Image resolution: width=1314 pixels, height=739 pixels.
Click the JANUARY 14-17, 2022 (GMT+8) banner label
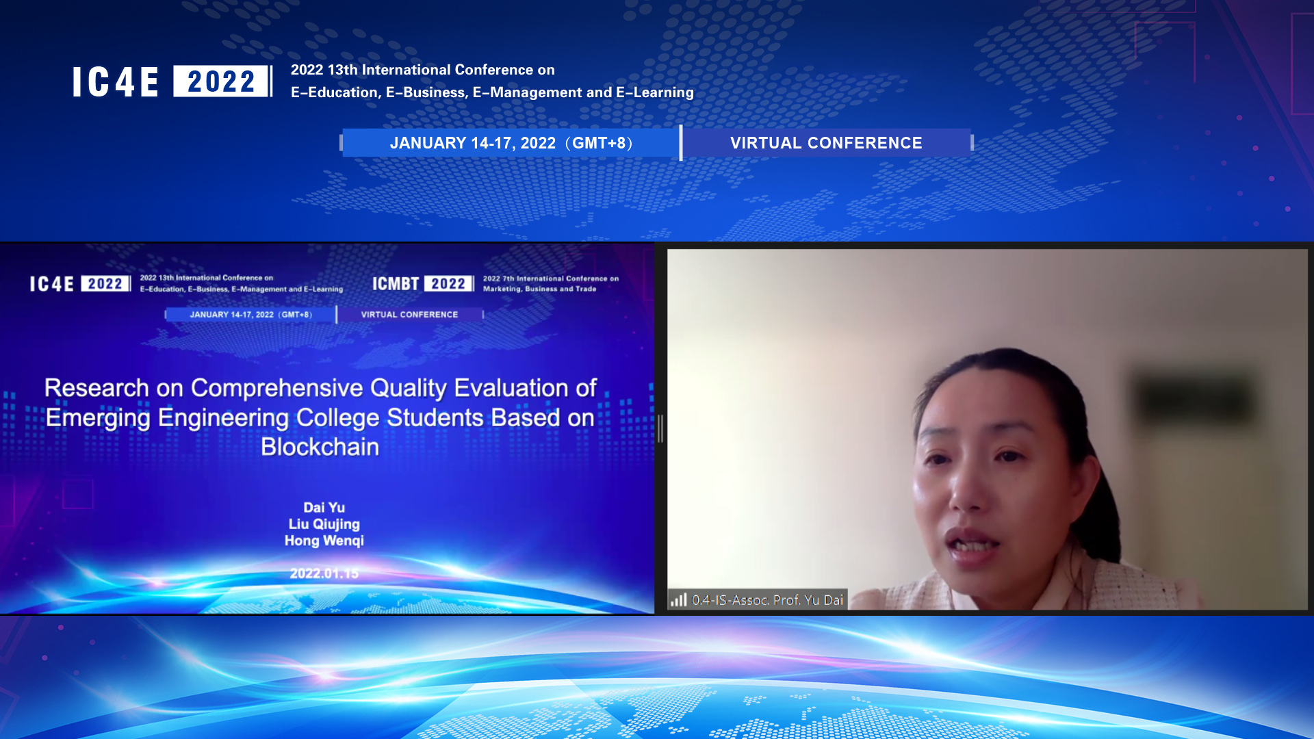point(511,143)
